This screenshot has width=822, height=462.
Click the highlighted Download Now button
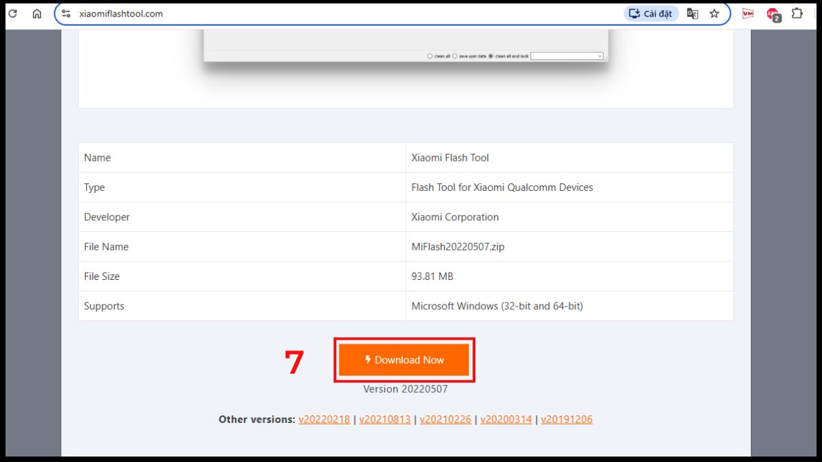click(x=404, y=360)
